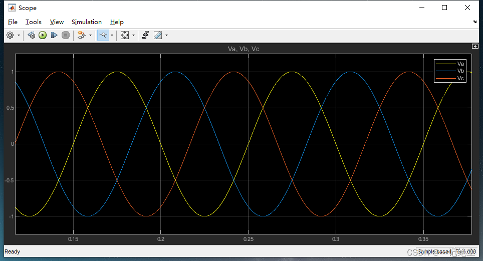Expand the Zoom tool dropdown arrow
The width and height of the screenshot is (483, 261).
tap(112, 35)
